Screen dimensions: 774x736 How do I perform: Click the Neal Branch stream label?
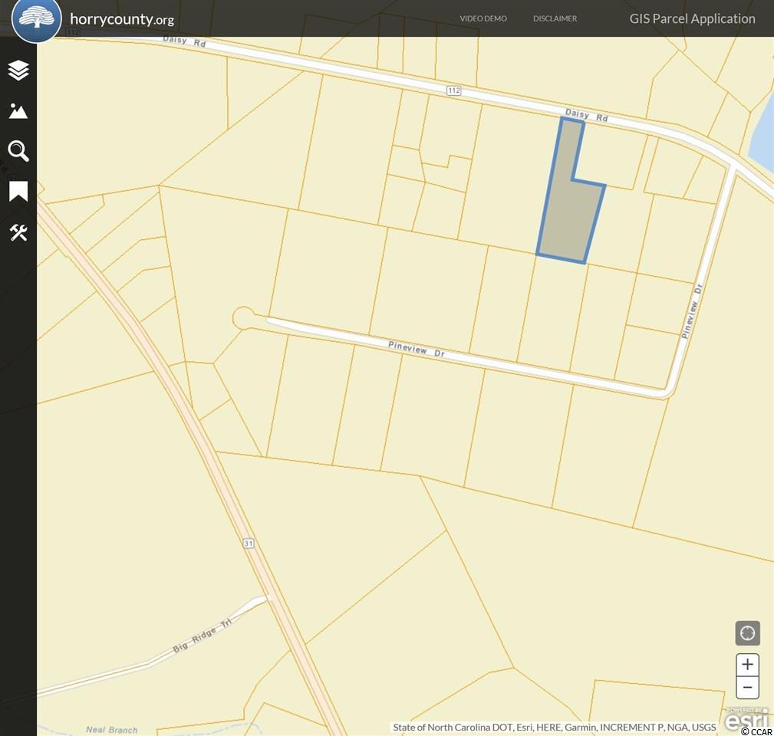coord(111,730)
